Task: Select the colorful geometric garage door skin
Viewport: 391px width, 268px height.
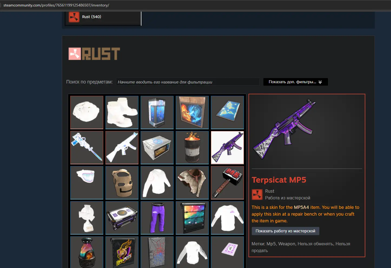Action: tap(192, 218)
